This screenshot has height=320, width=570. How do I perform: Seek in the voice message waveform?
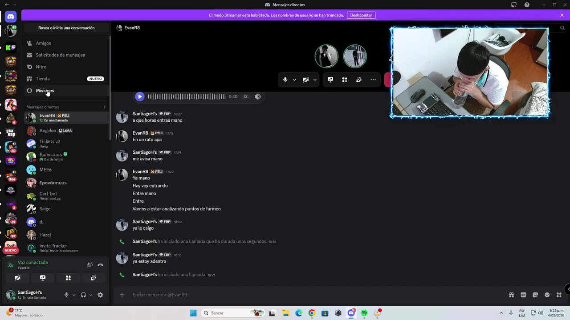(187, 96)
